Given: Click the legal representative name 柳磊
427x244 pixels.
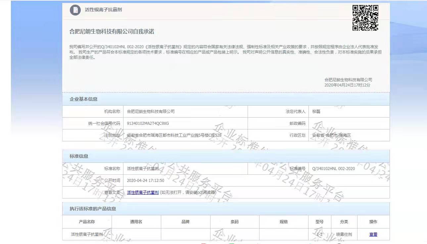Looking at the screenshot, I should 316,112.
